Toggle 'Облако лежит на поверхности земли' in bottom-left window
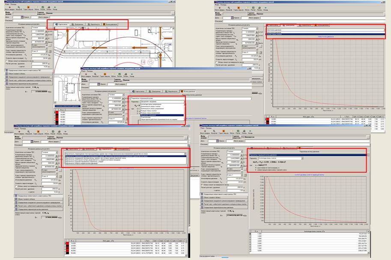The image size is (391, 260). tap(16, 186)
